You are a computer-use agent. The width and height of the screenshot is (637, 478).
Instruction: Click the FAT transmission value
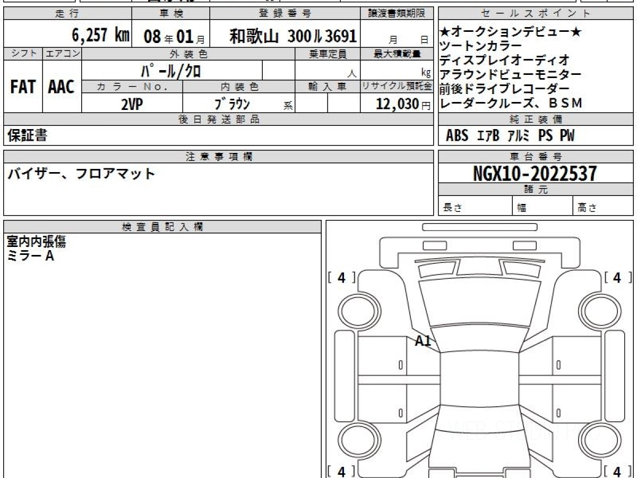tap(23, 87)
